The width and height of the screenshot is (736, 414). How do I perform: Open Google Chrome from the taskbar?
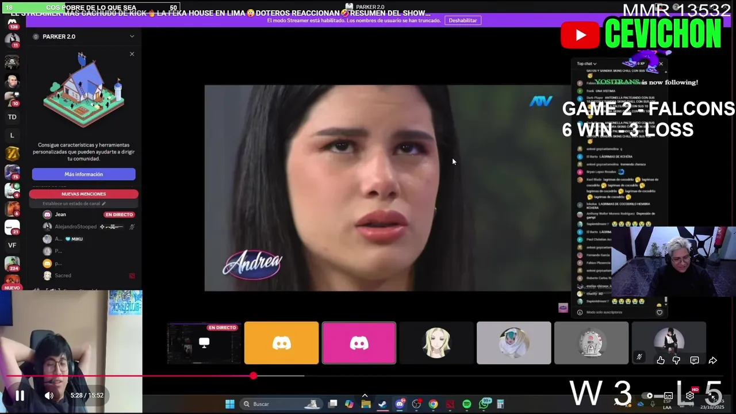[433, 404]
